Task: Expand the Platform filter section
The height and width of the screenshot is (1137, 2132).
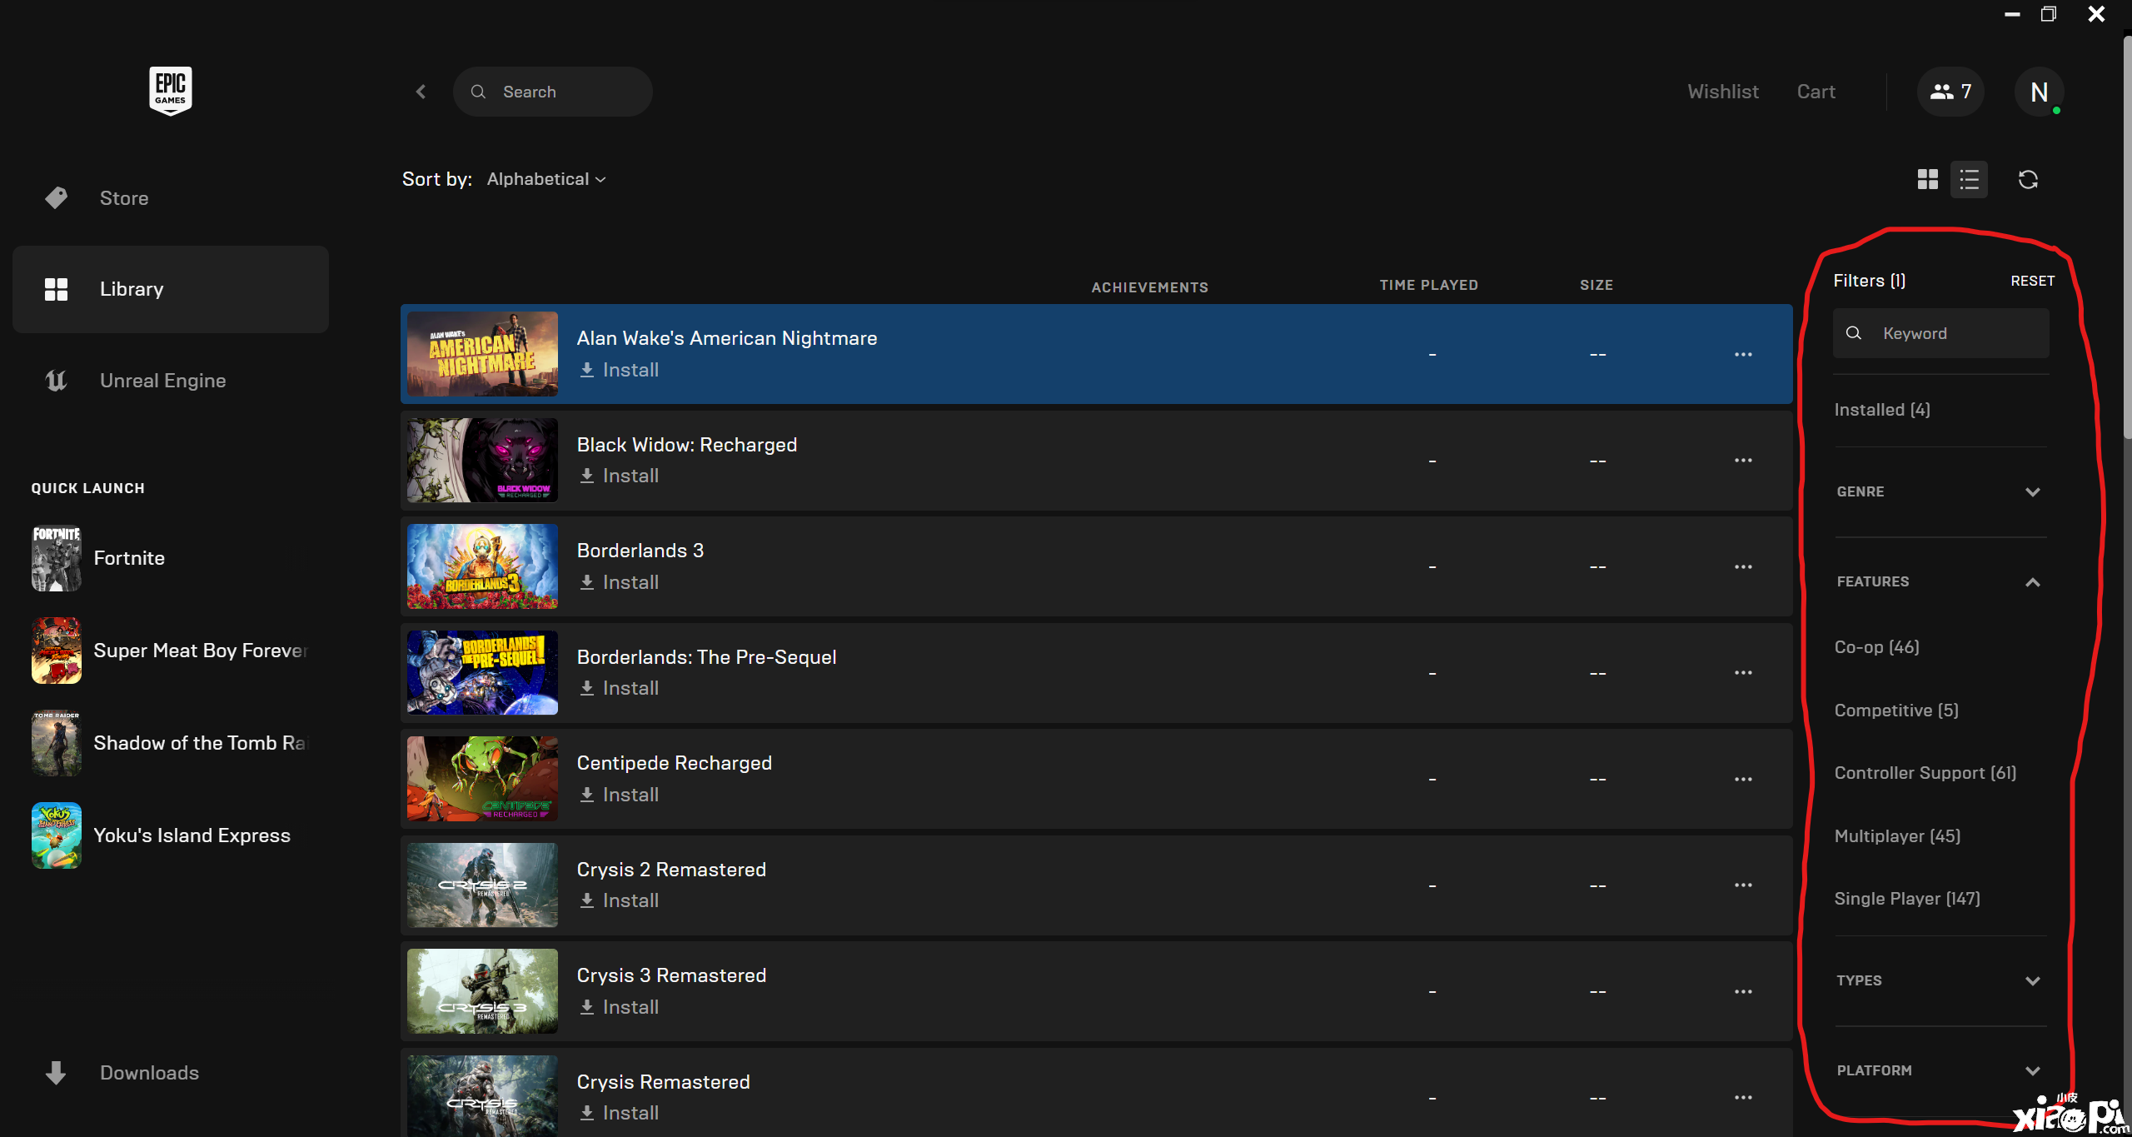Action: (x=1940, y=1071)
